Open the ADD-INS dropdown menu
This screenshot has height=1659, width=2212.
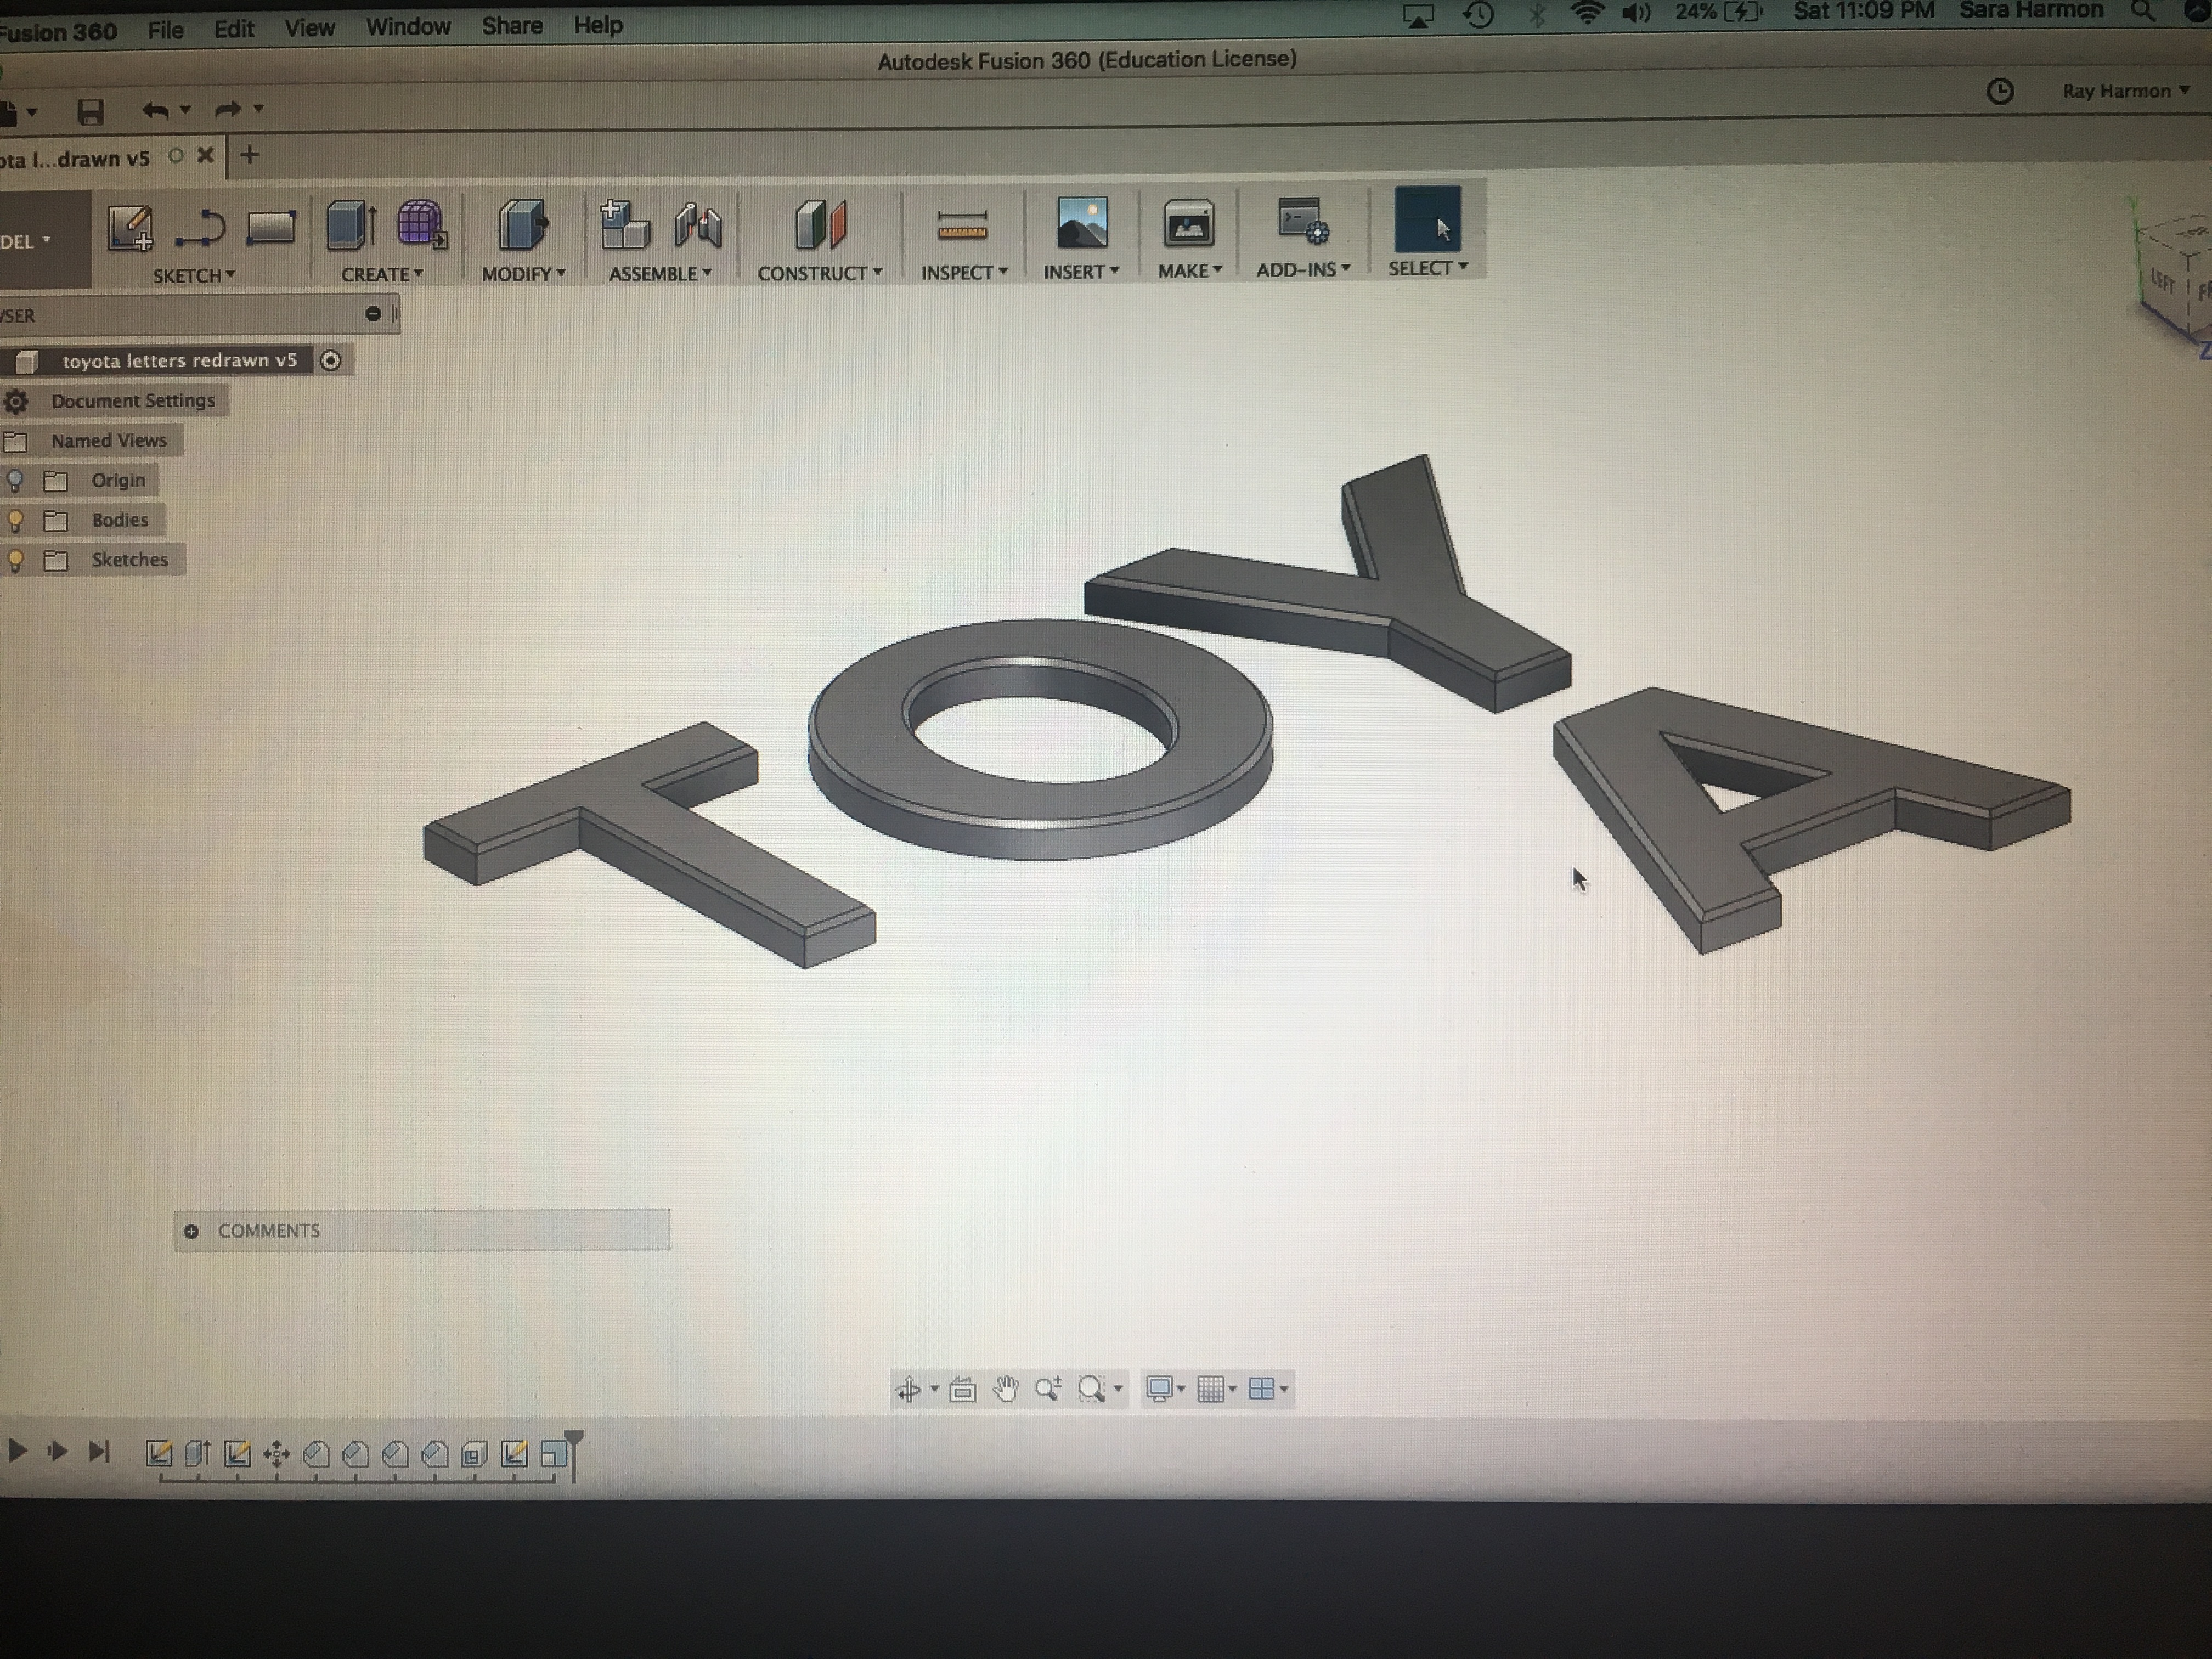[1303, 269]
